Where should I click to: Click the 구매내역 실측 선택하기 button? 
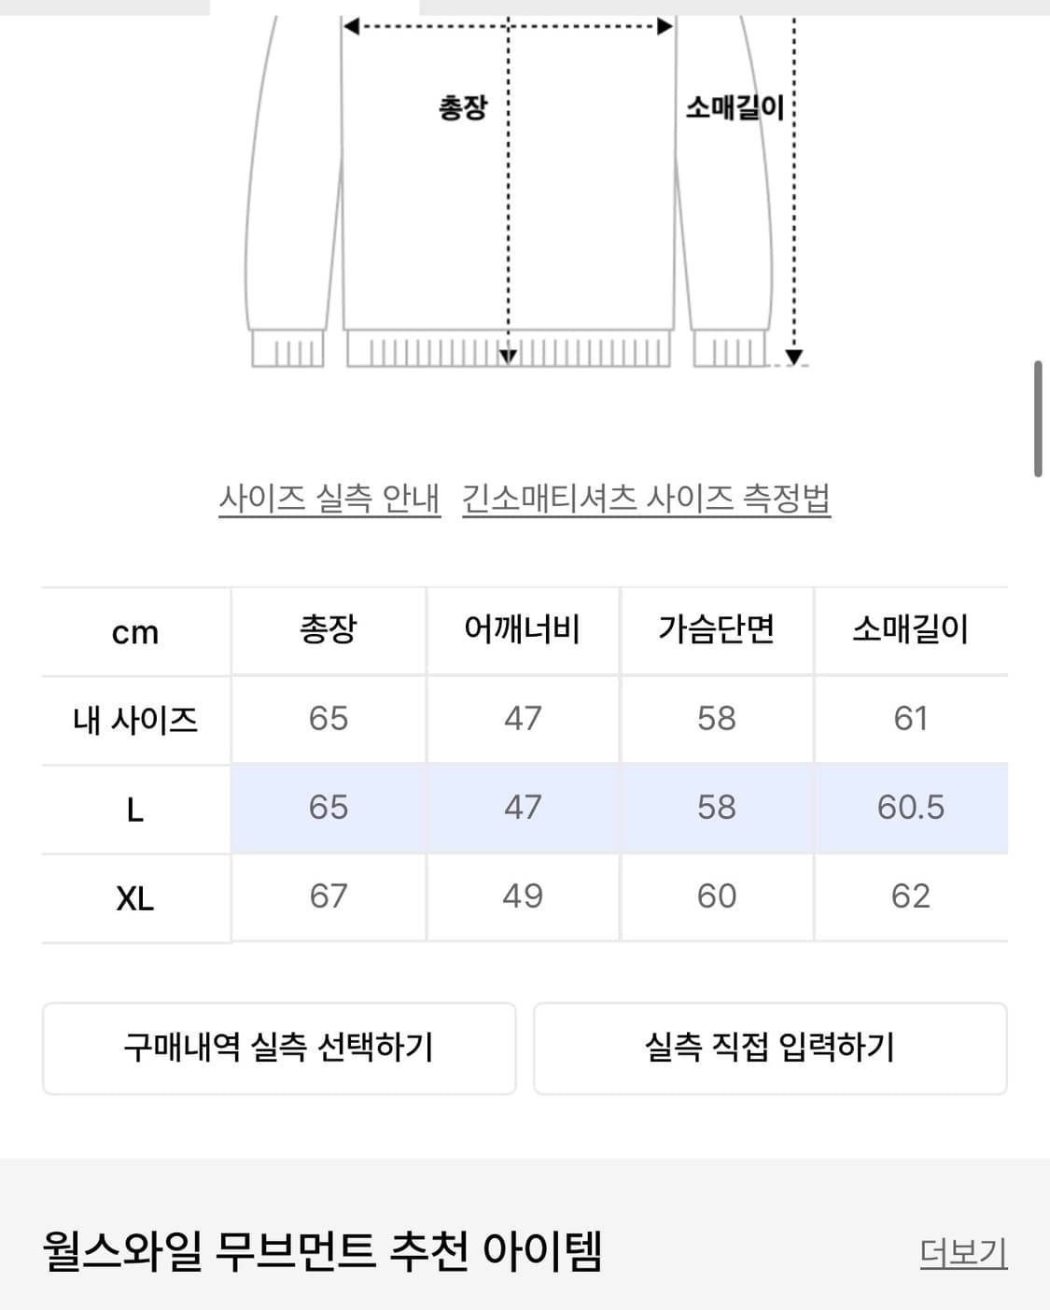coord(280,1049)
